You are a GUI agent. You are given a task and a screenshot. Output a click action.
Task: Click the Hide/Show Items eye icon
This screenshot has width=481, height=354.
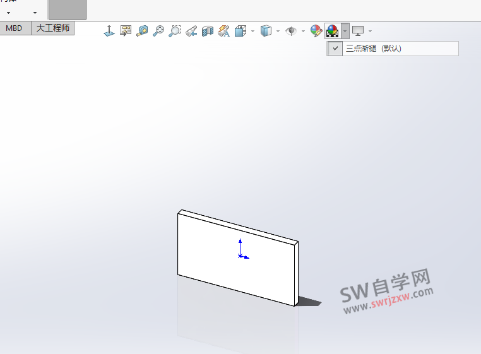click(x=291, y=31)
